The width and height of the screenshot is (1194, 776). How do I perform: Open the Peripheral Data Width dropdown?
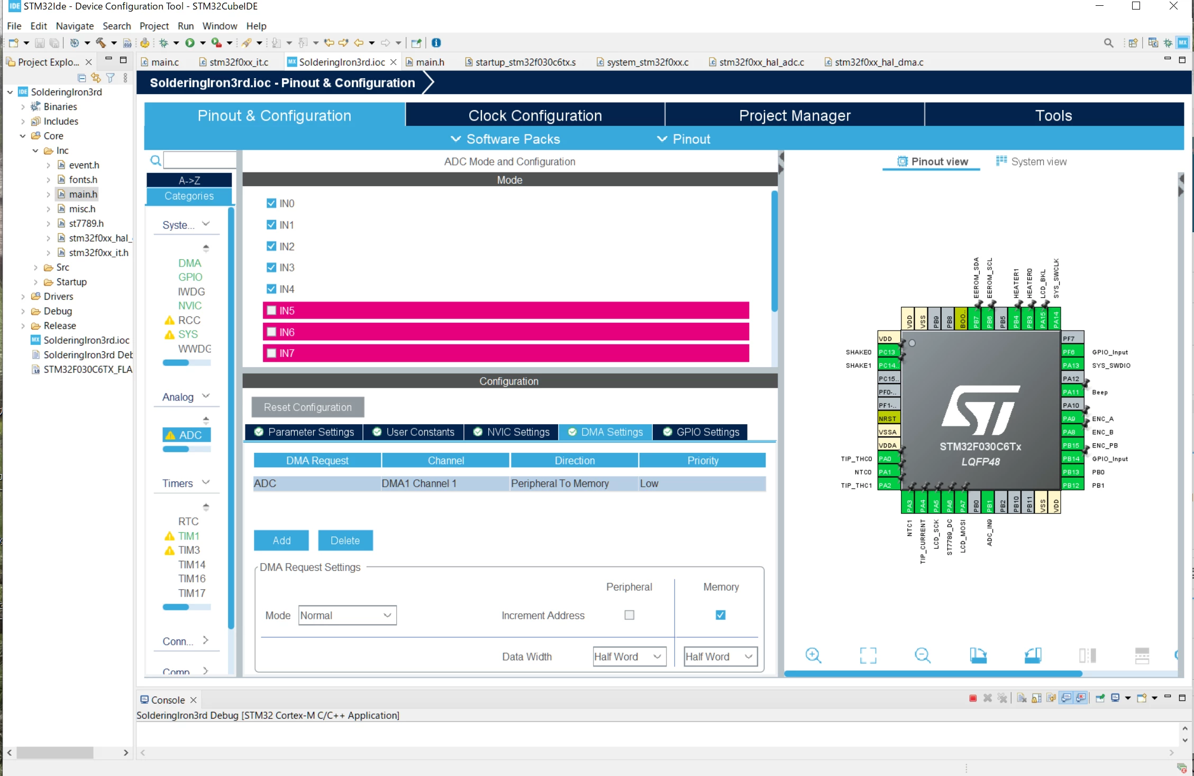pyautogui.click(x=629, y=656)
